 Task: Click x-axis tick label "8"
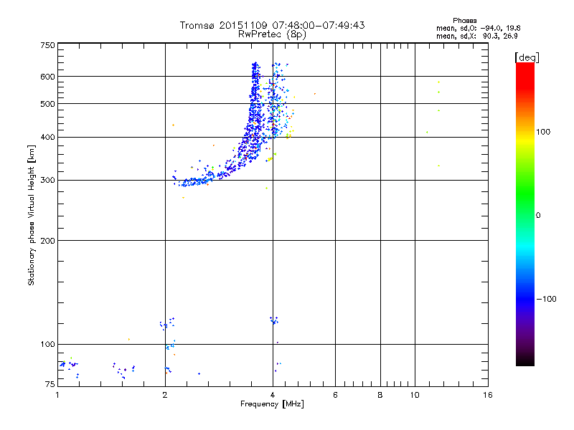[x=380, y=395]
